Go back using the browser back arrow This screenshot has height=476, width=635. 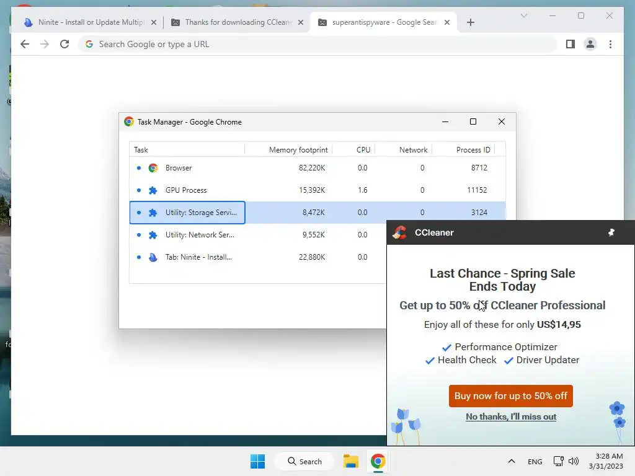tap(25, 44)
